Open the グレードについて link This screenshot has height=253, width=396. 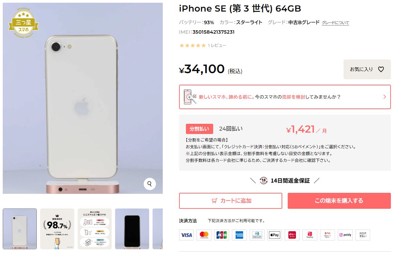[335, 23]
